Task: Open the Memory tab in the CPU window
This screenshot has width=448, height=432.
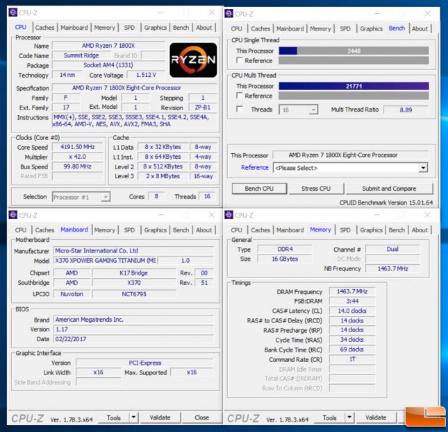Action: (x=105, y=28)
